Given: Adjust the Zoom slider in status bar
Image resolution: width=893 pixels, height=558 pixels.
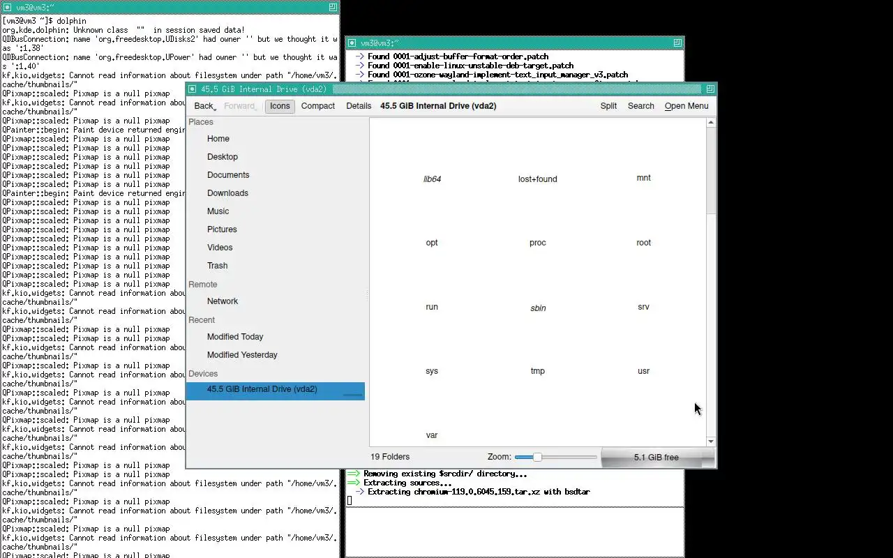Looking at the screenshot, I should (x=555, y=458).
